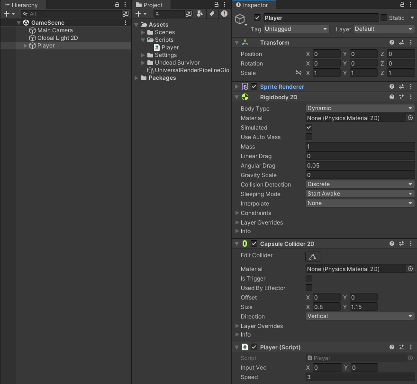417x384 pixels.
Task: Open Collision Detection dropdown
Action: pos(360,184)
